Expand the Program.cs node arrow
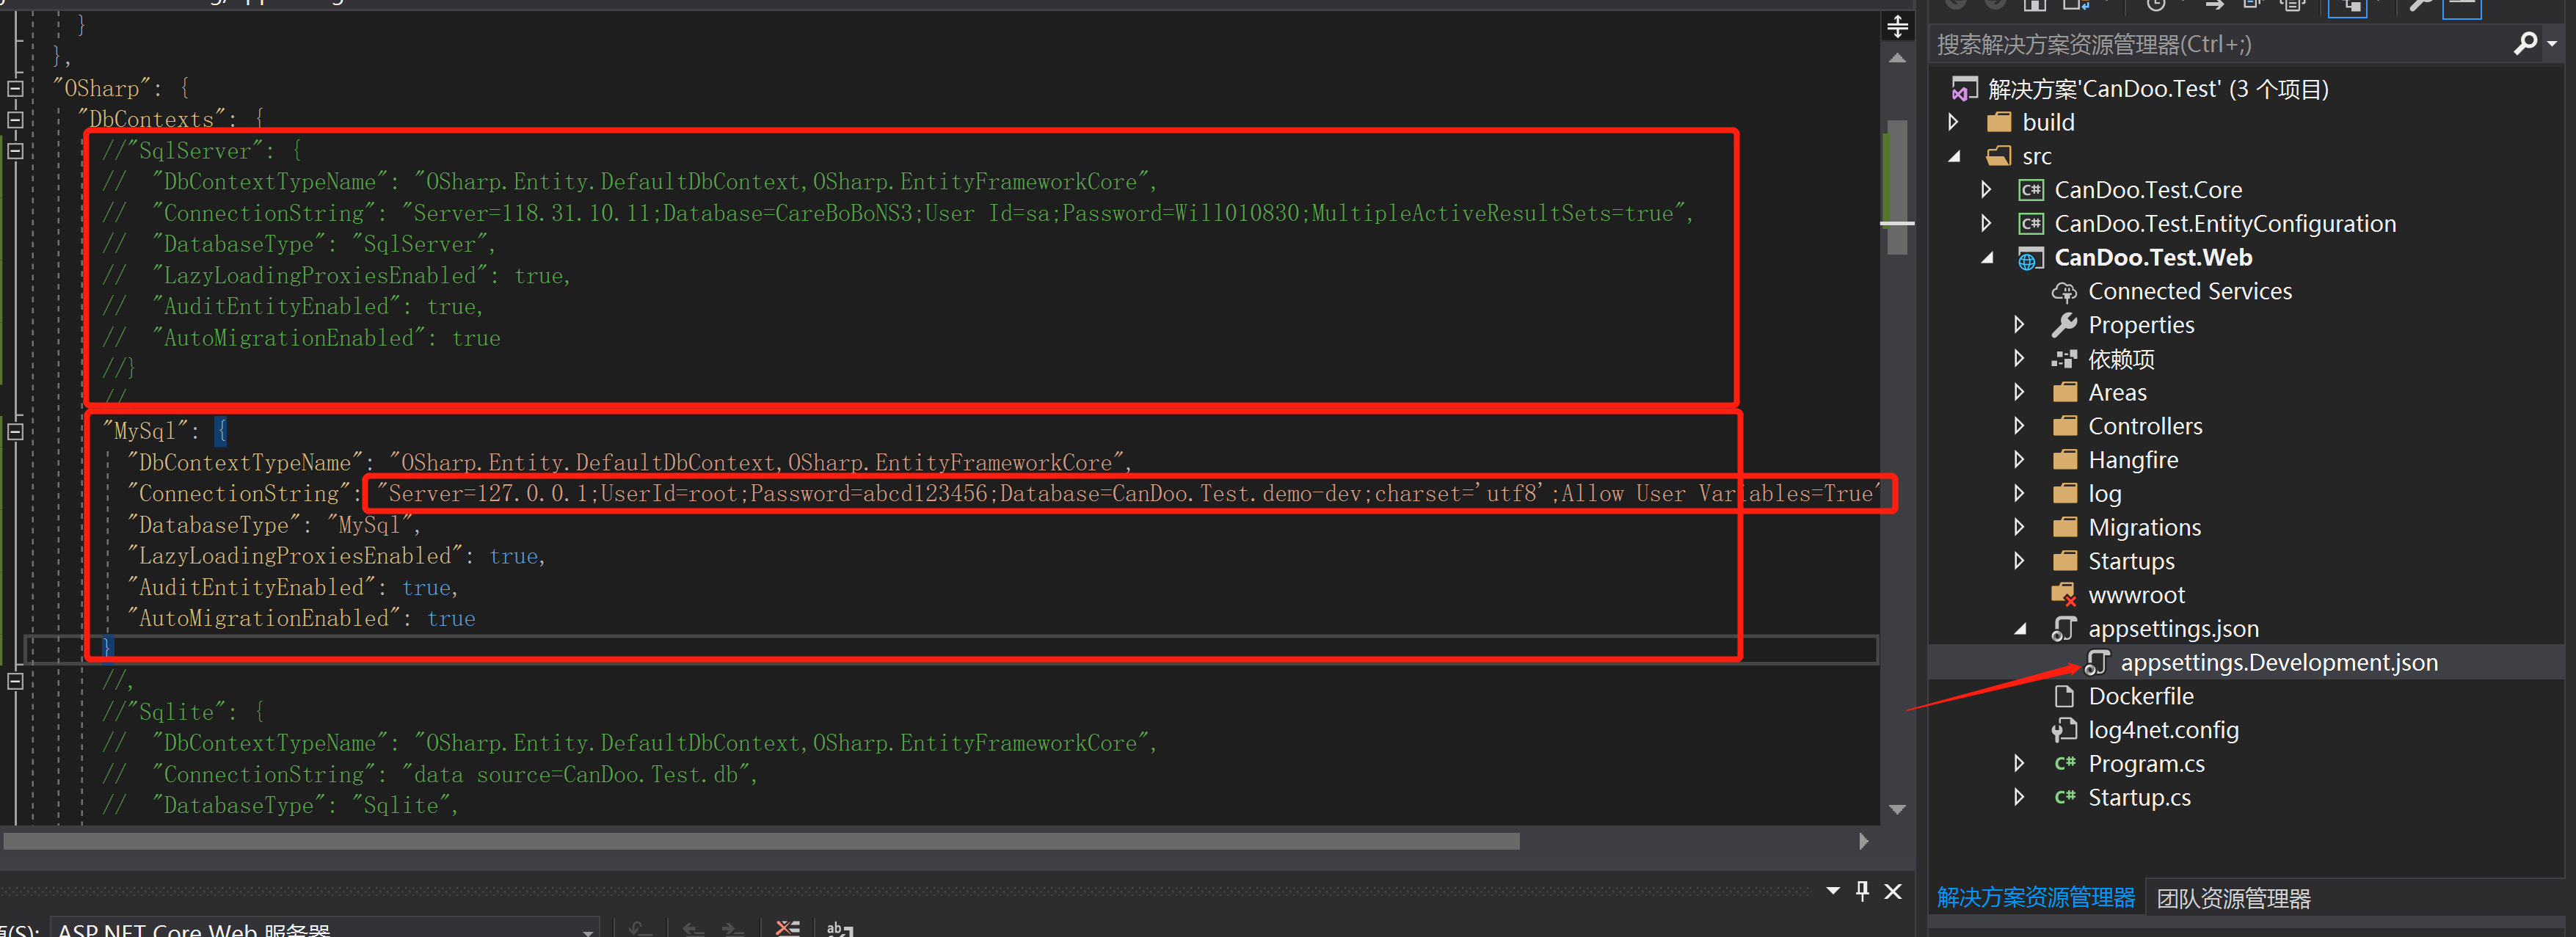This screenshot has height=937, width=2576. [x=2020, y=764]
